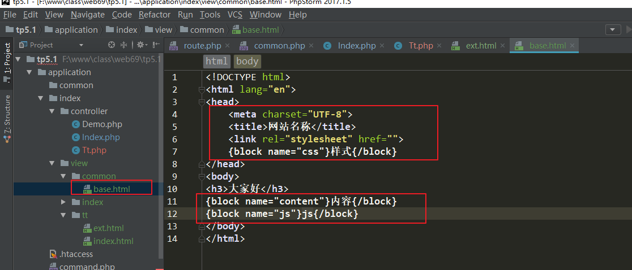
Task: Click the tp5.1 breadcrumb in navigation bar
Action: (x=22, y=30)
